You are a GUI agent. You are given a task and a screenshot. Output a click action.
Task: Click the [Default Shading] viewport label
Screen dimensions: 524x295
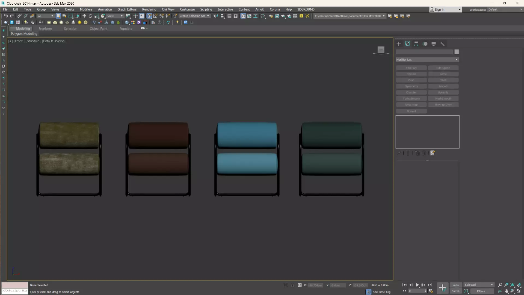click(x=54, y=41)
